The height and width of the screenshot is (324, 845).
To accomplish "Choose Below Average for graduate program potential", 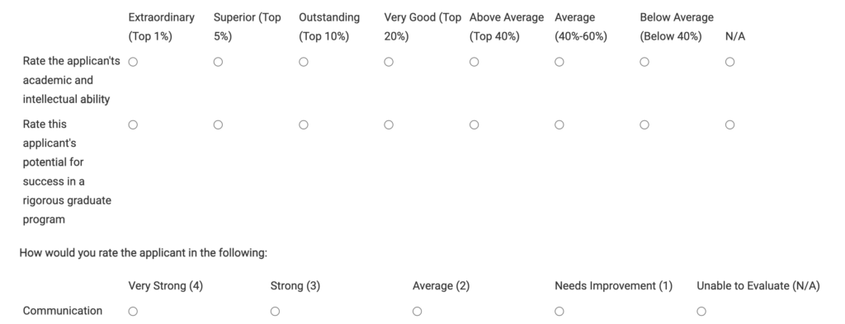I will pos(644,124).
